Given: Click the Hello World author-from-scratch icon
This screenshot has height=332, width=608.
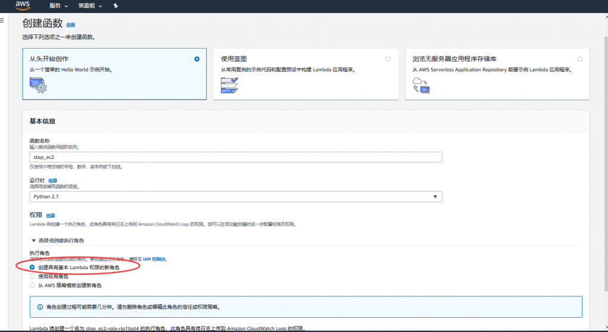Looking at the screenshot, I should [38, 85].
